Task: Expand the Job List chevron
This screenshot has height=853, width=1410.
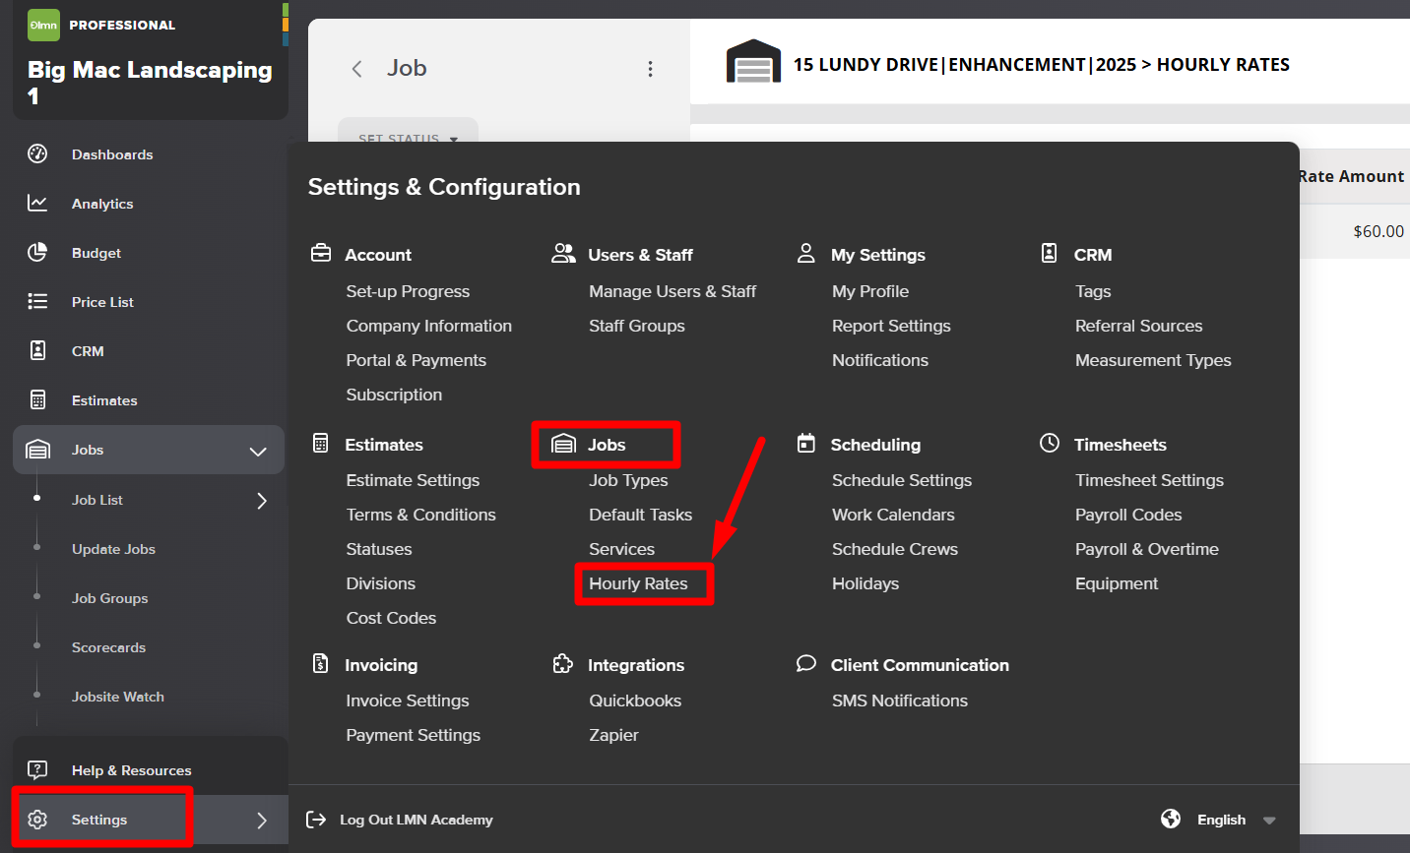Action: tap(262, 500)
